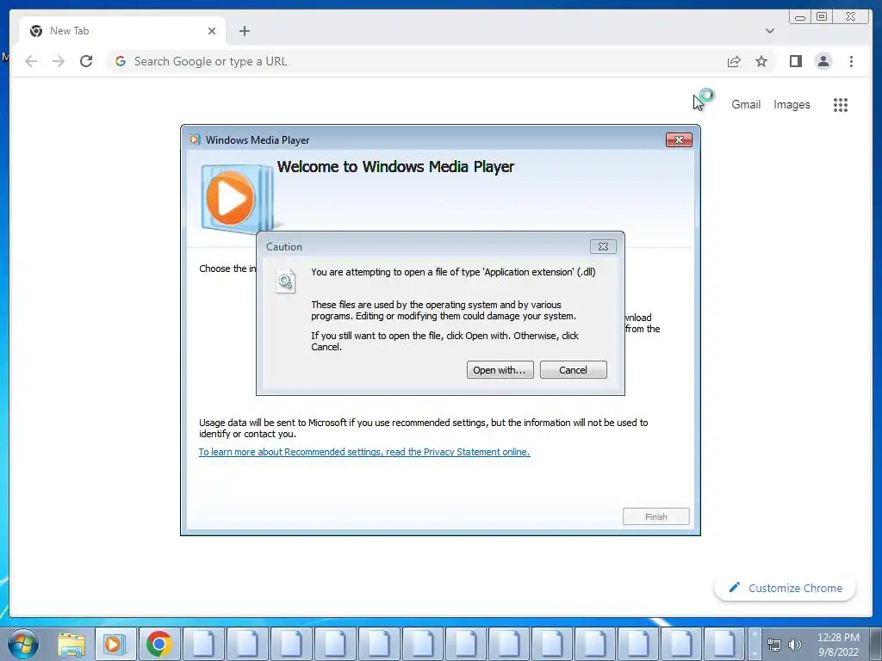Close the New Tab tab
Image resolution: width=882 pixels, height=661 pixels.
pos(212,31)
